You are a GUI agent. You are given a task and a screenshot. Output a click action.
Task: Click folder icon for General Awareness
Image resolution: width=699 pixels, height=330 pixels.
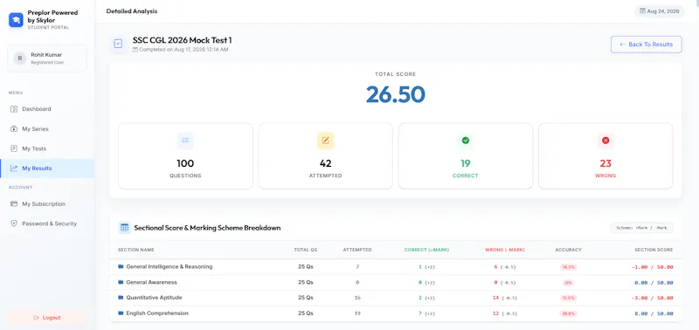(x=121, y=282)
